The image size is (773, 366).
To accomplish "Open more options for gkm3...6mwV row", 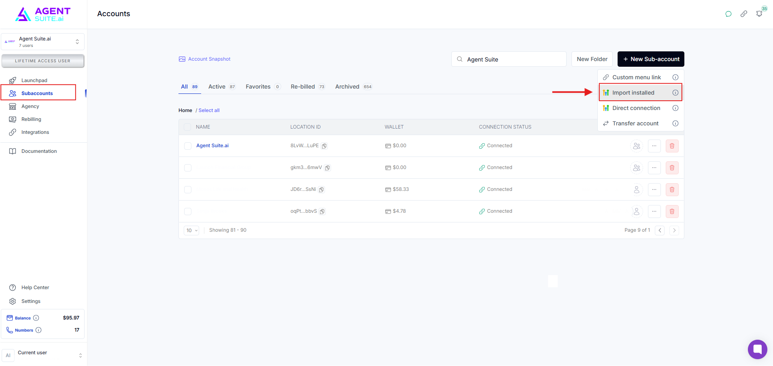I will [x=654, y=168].
